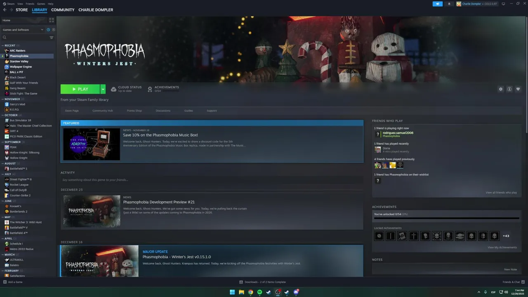This screenshot has height=297, width=528.
Task: Open the Steam menu
Action: click(11, 4)
